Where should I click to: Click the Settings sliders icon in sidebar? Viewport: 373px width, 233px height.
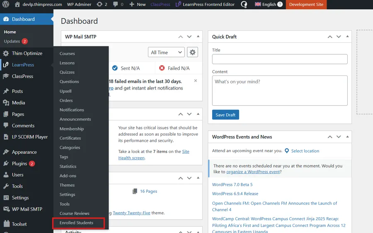(x=6, y=197)
